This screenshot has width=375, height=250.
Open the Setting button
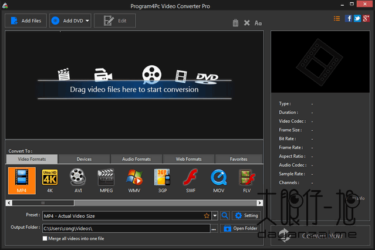click(246, 215)
